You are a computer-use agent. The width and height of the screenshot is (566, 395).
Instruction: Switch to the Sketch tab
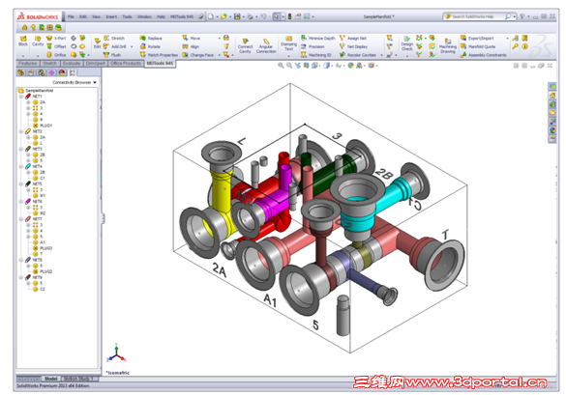coord(49,64)
